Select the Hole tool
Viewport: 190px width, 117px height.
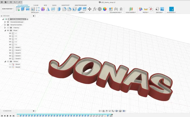coord(33,9)
